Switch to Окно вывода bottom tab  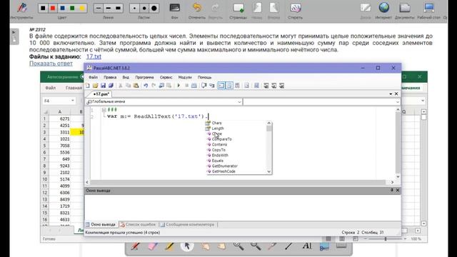click(101, 224)
